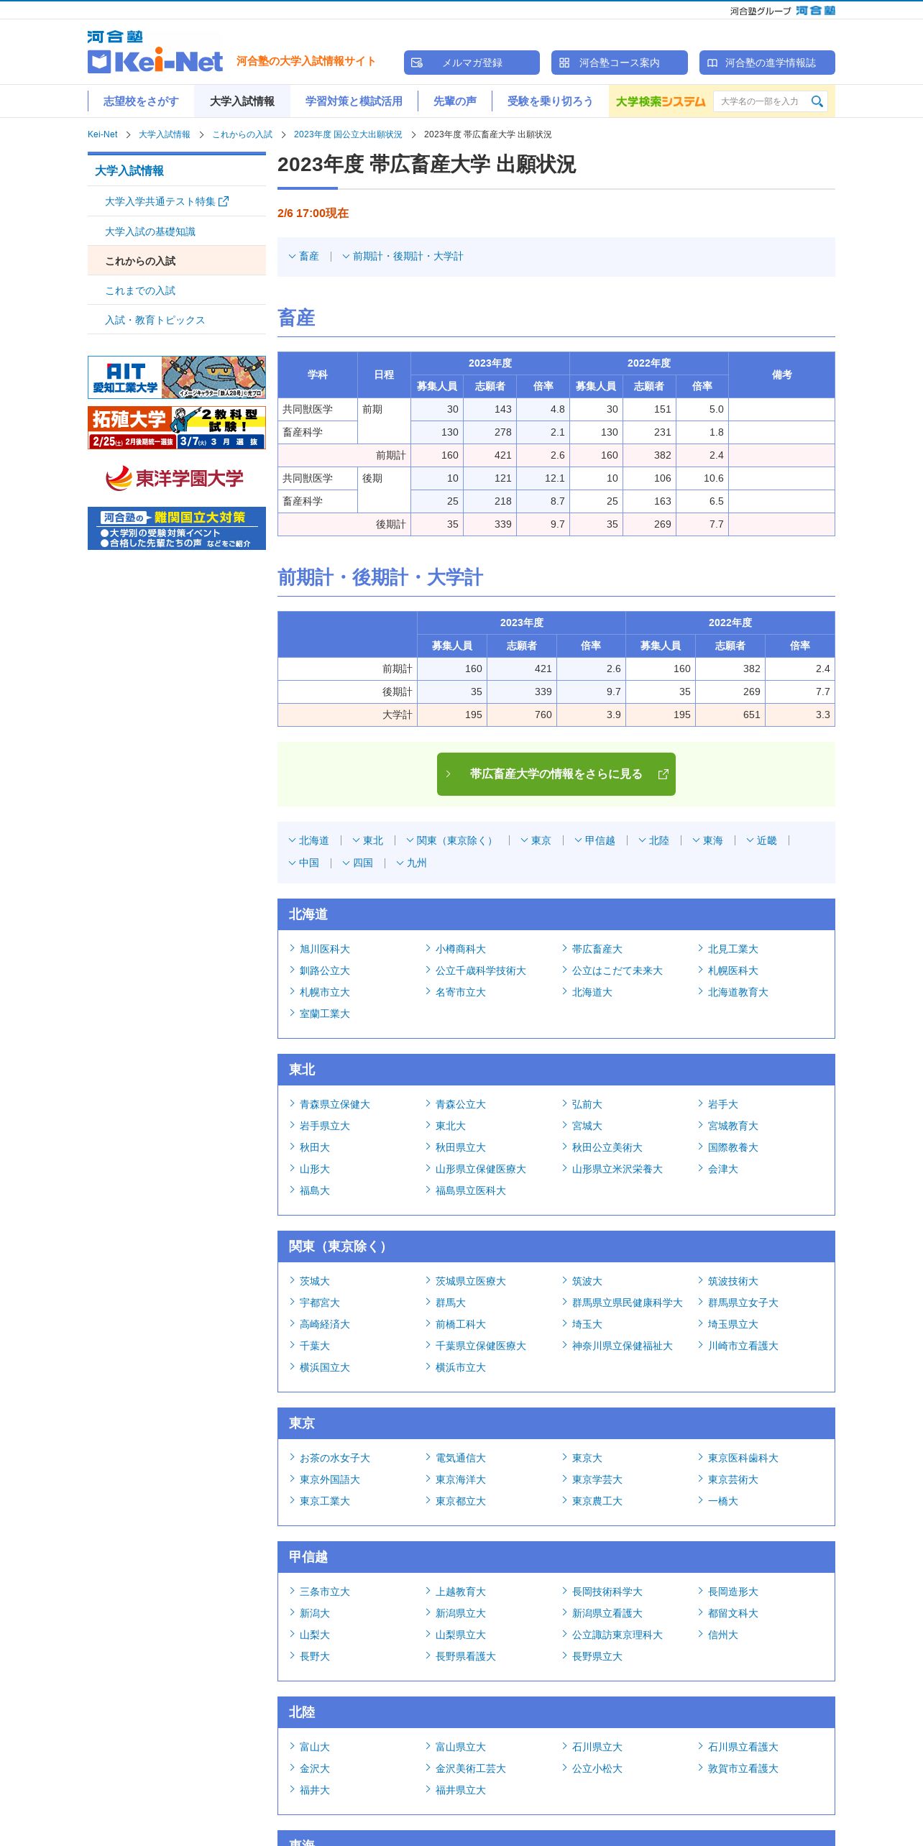This screenshot has height=1846, width=923.
Task: Open 帯広畜産大 link in 北海道 list
Action: 597,949
